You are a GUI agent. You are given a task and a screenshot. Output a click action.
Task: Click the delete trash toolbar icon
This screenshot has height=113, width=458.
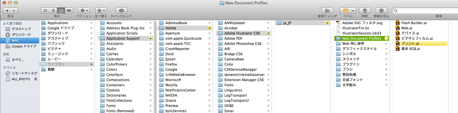[x=365, y=11]
